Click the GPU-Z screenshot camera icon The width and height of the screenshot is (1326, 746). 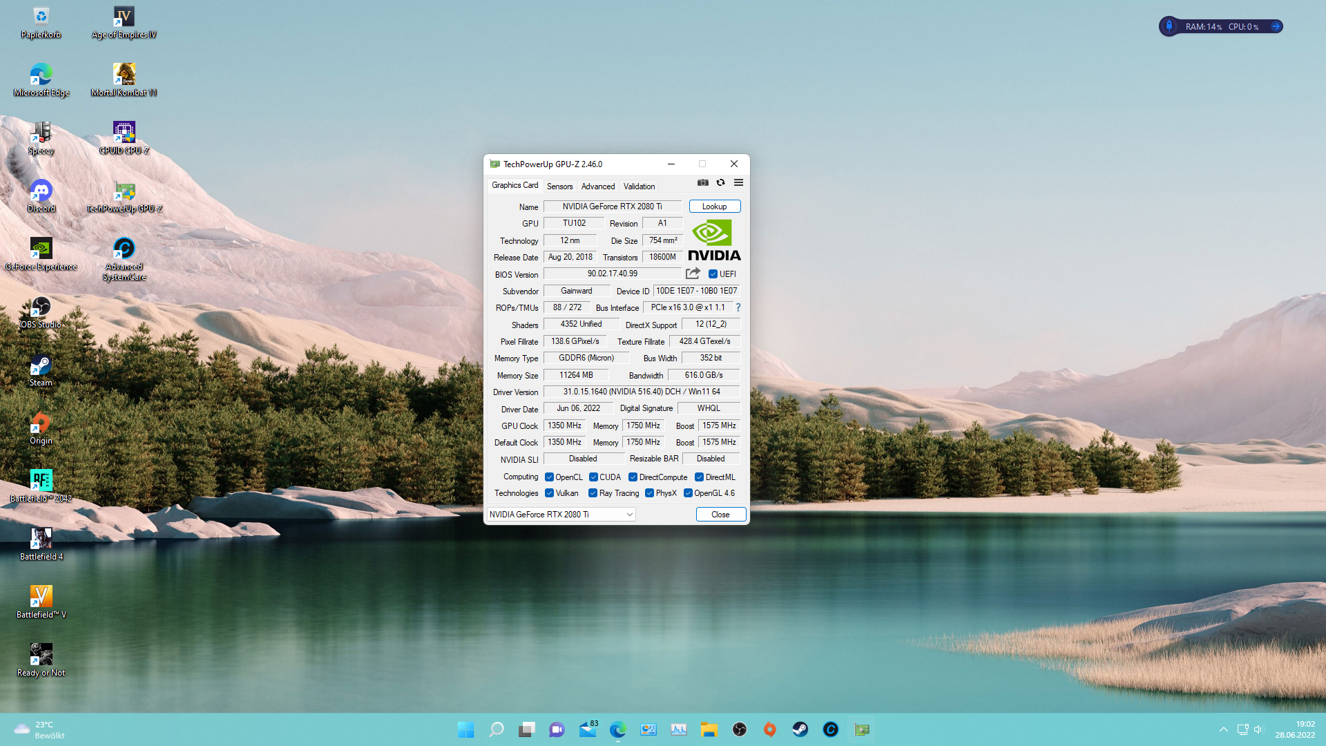tap(702, 182)
